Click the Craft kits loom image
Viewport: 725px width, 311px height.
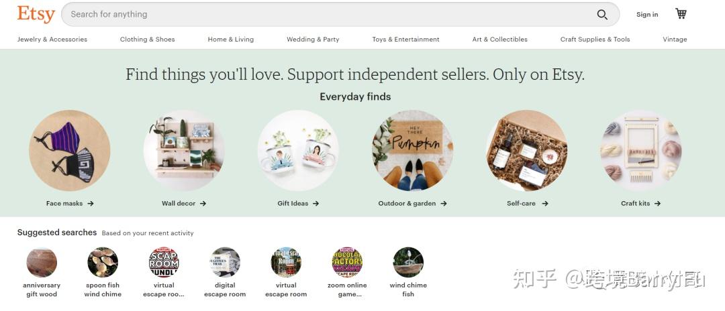tap(641, 151)
